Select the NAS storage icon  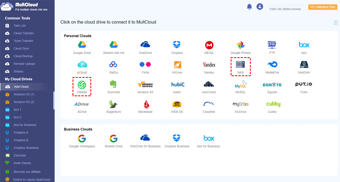[x=241, y=65]
